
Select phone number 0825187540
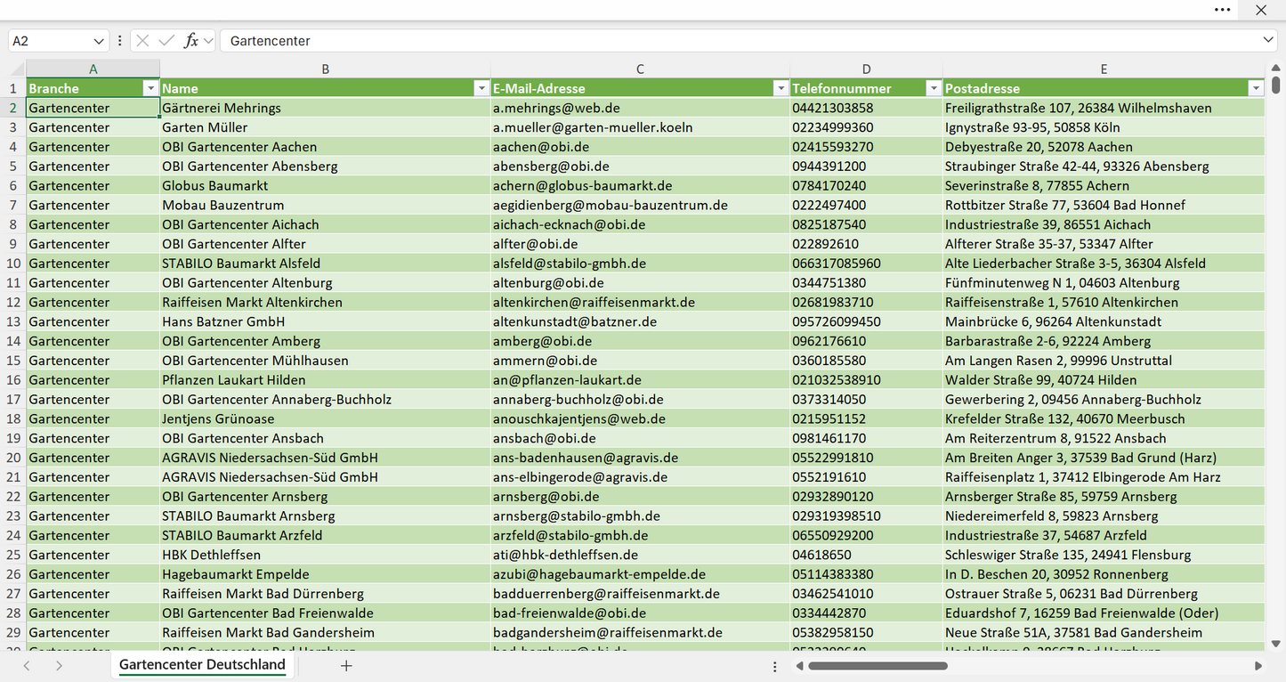[867, 224]
